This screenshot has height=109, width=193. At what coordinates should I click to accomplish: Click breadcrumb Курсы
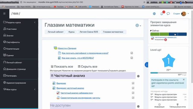tap(71, 32)
